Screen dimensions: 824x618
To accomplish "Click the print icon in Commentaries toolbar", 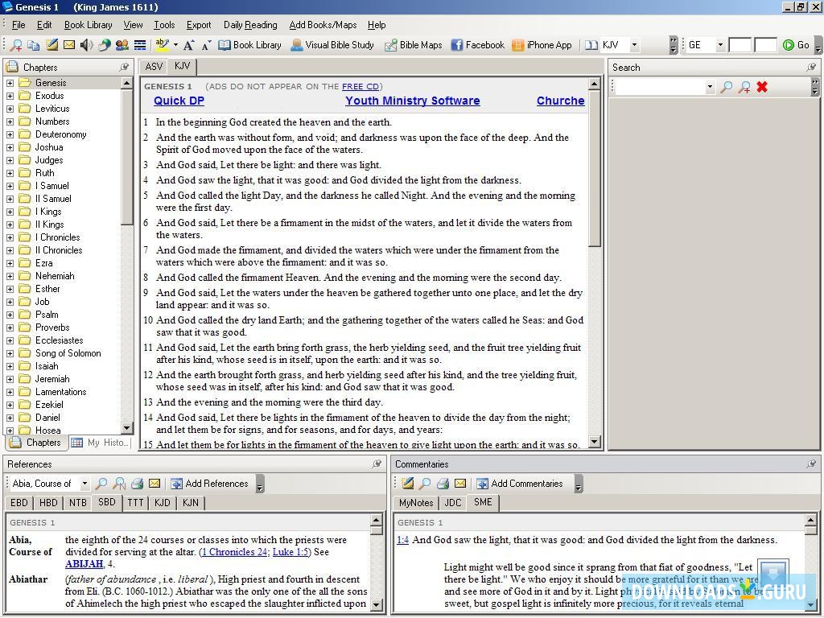I will [443, 484].
